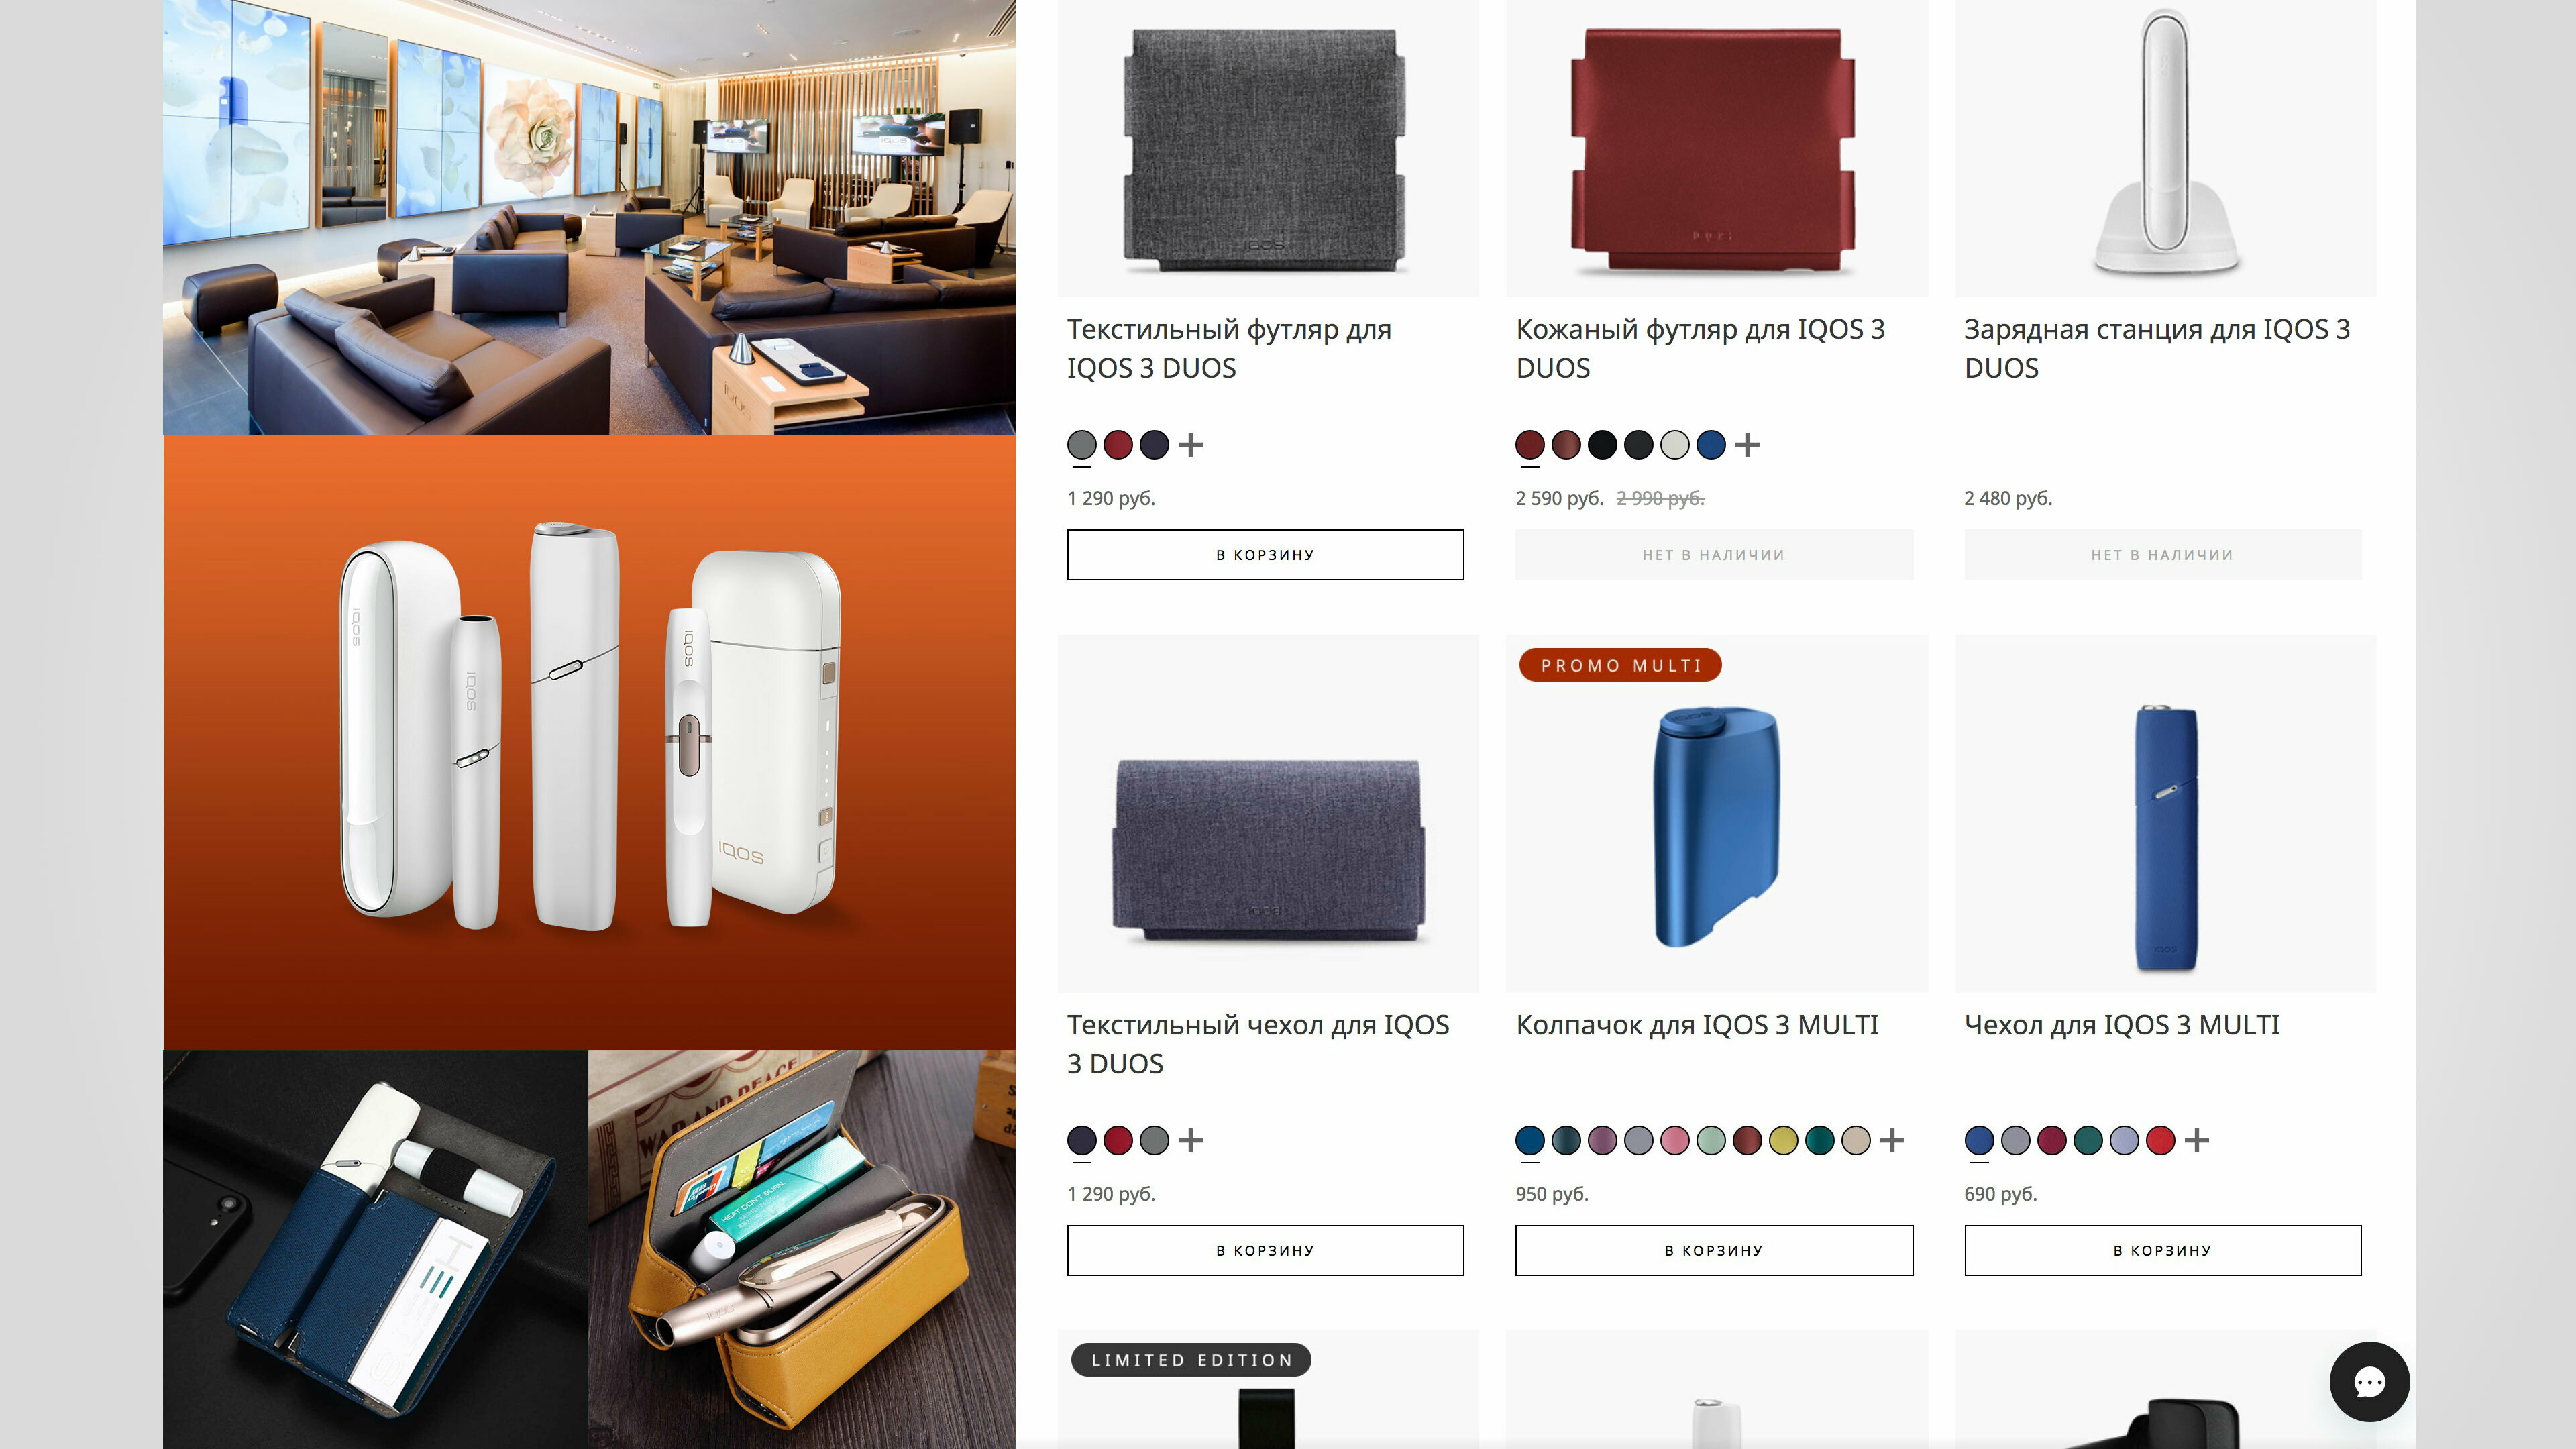Choose bright red swatch for Чехол IQOS 3 MULTI

pyautogui.click(x=2160, y=1140)
